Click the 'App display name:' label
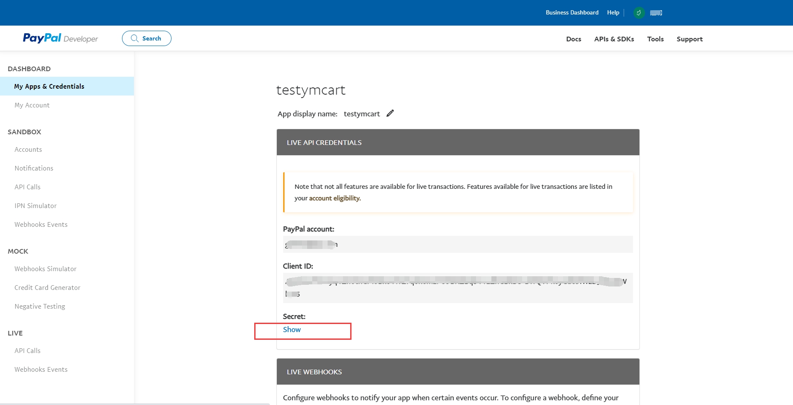Viewport: 793px width, 405px height. 307,114
